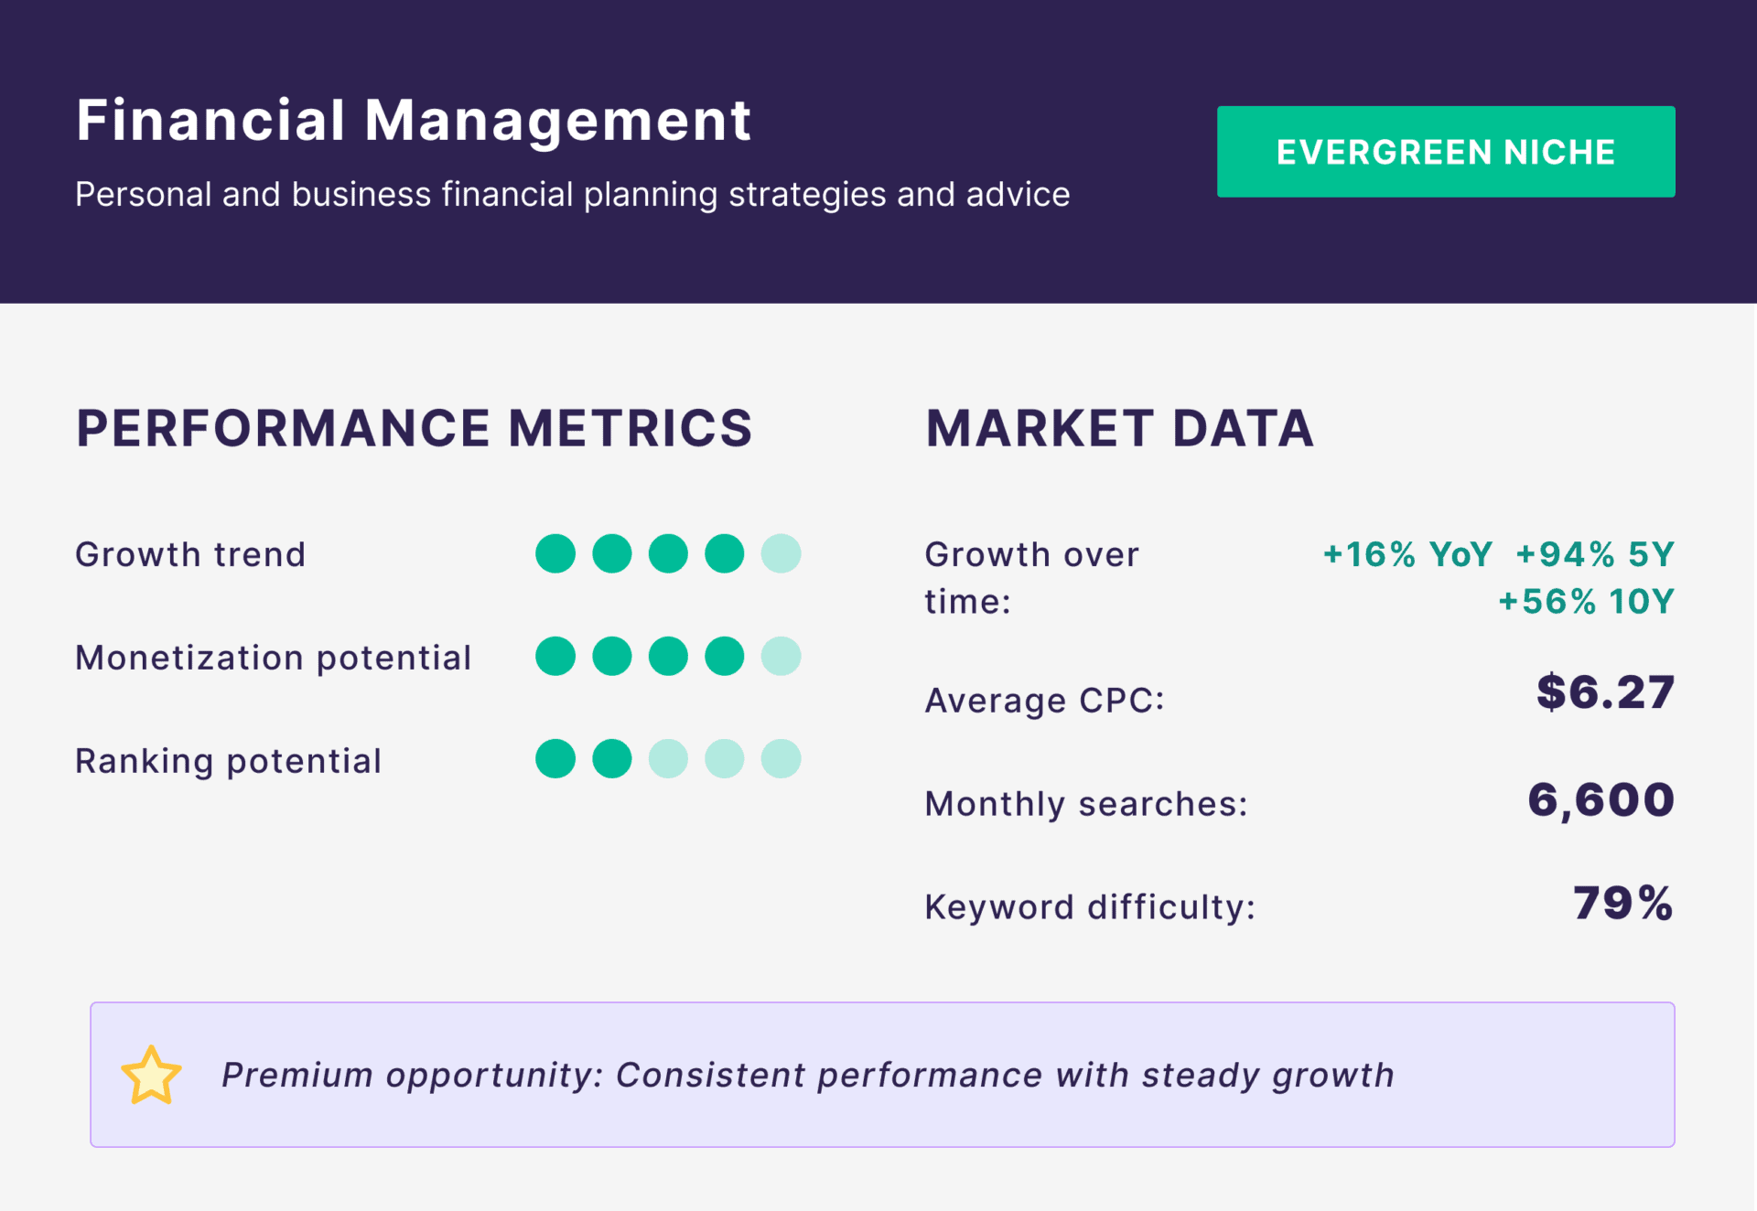Click the niche description subtitle
The height and width of the screenshot is (1211, 1757).
pos(572,195)
